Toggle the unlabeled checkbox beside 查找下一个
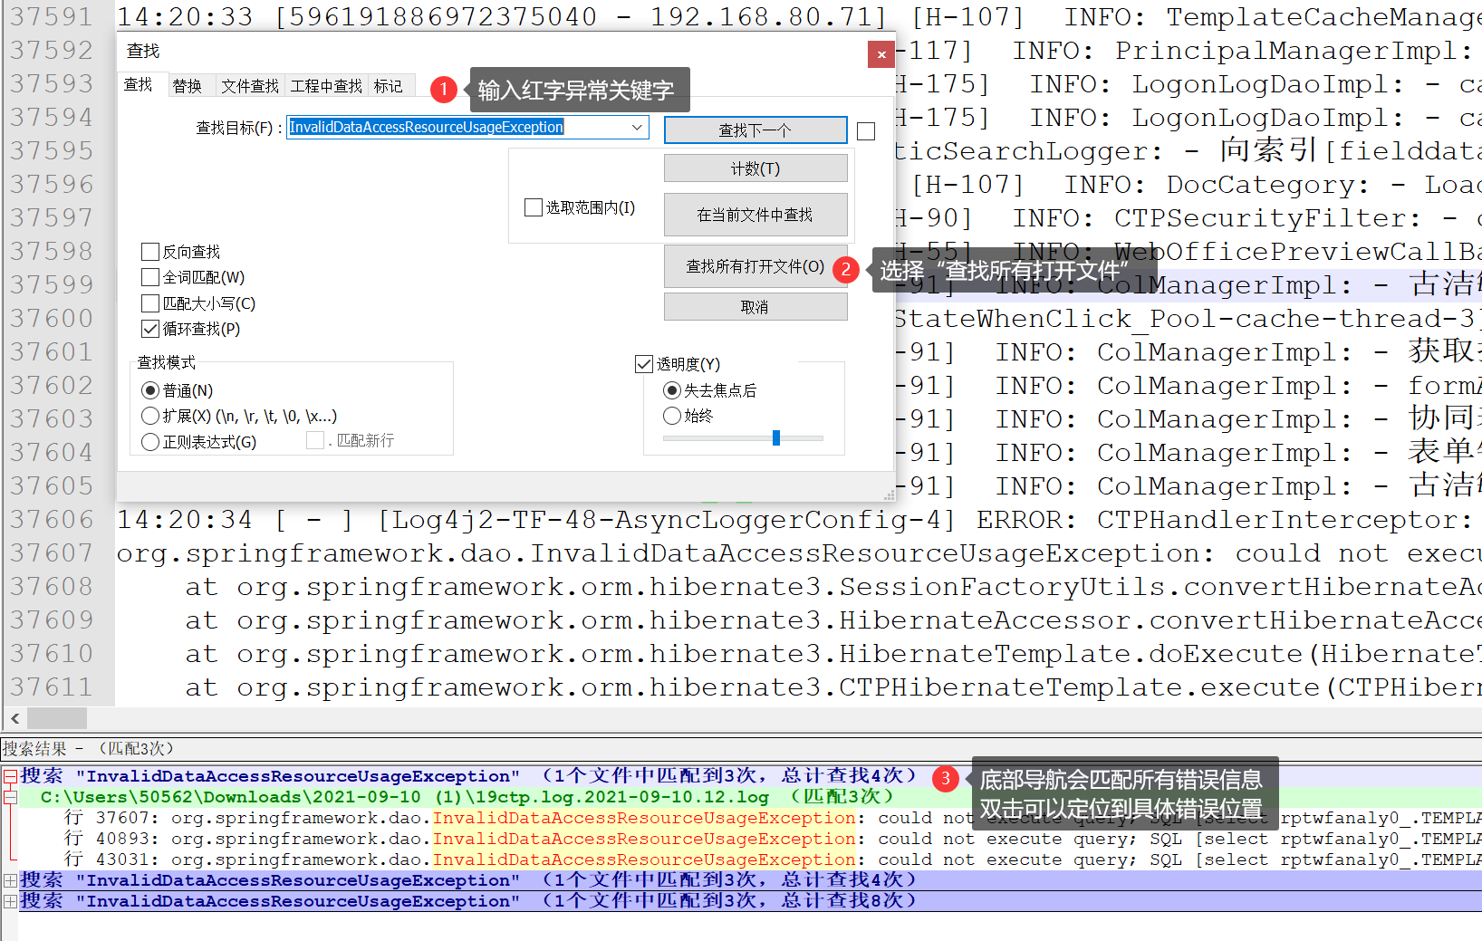Viewport: 1482px width, 941px height. click(866, 131)
